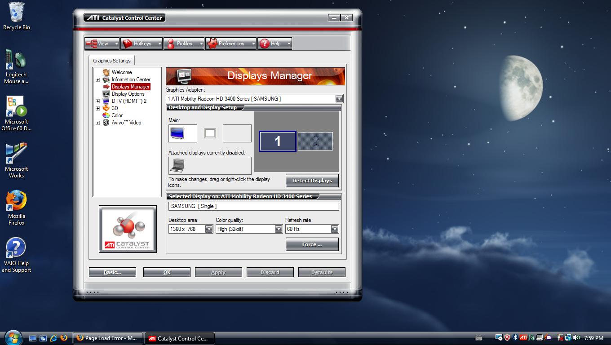
Task: Click the on-screen keyboard taskbar icon
Action: (479, 338)
